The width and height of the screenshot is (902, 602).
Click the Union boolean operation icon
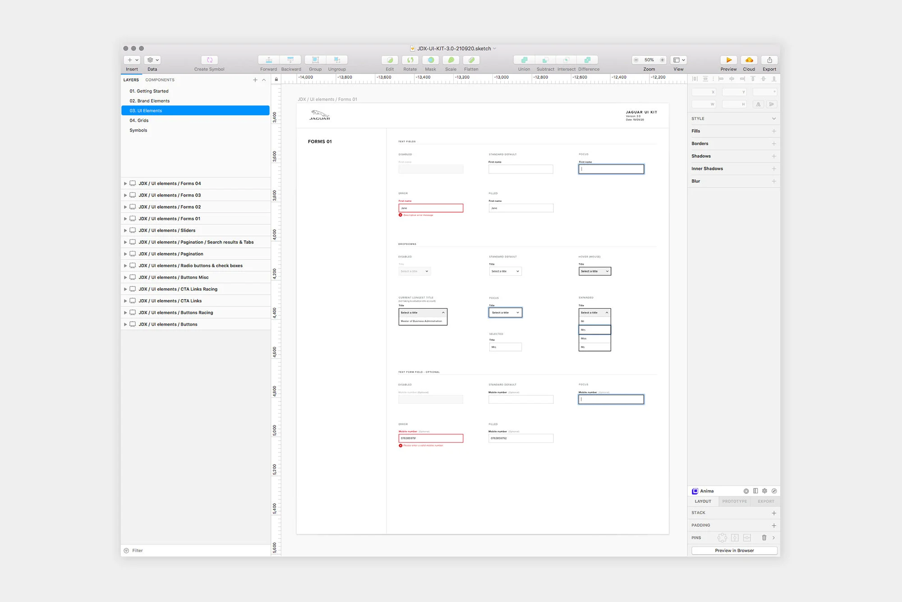pos(524,60)
